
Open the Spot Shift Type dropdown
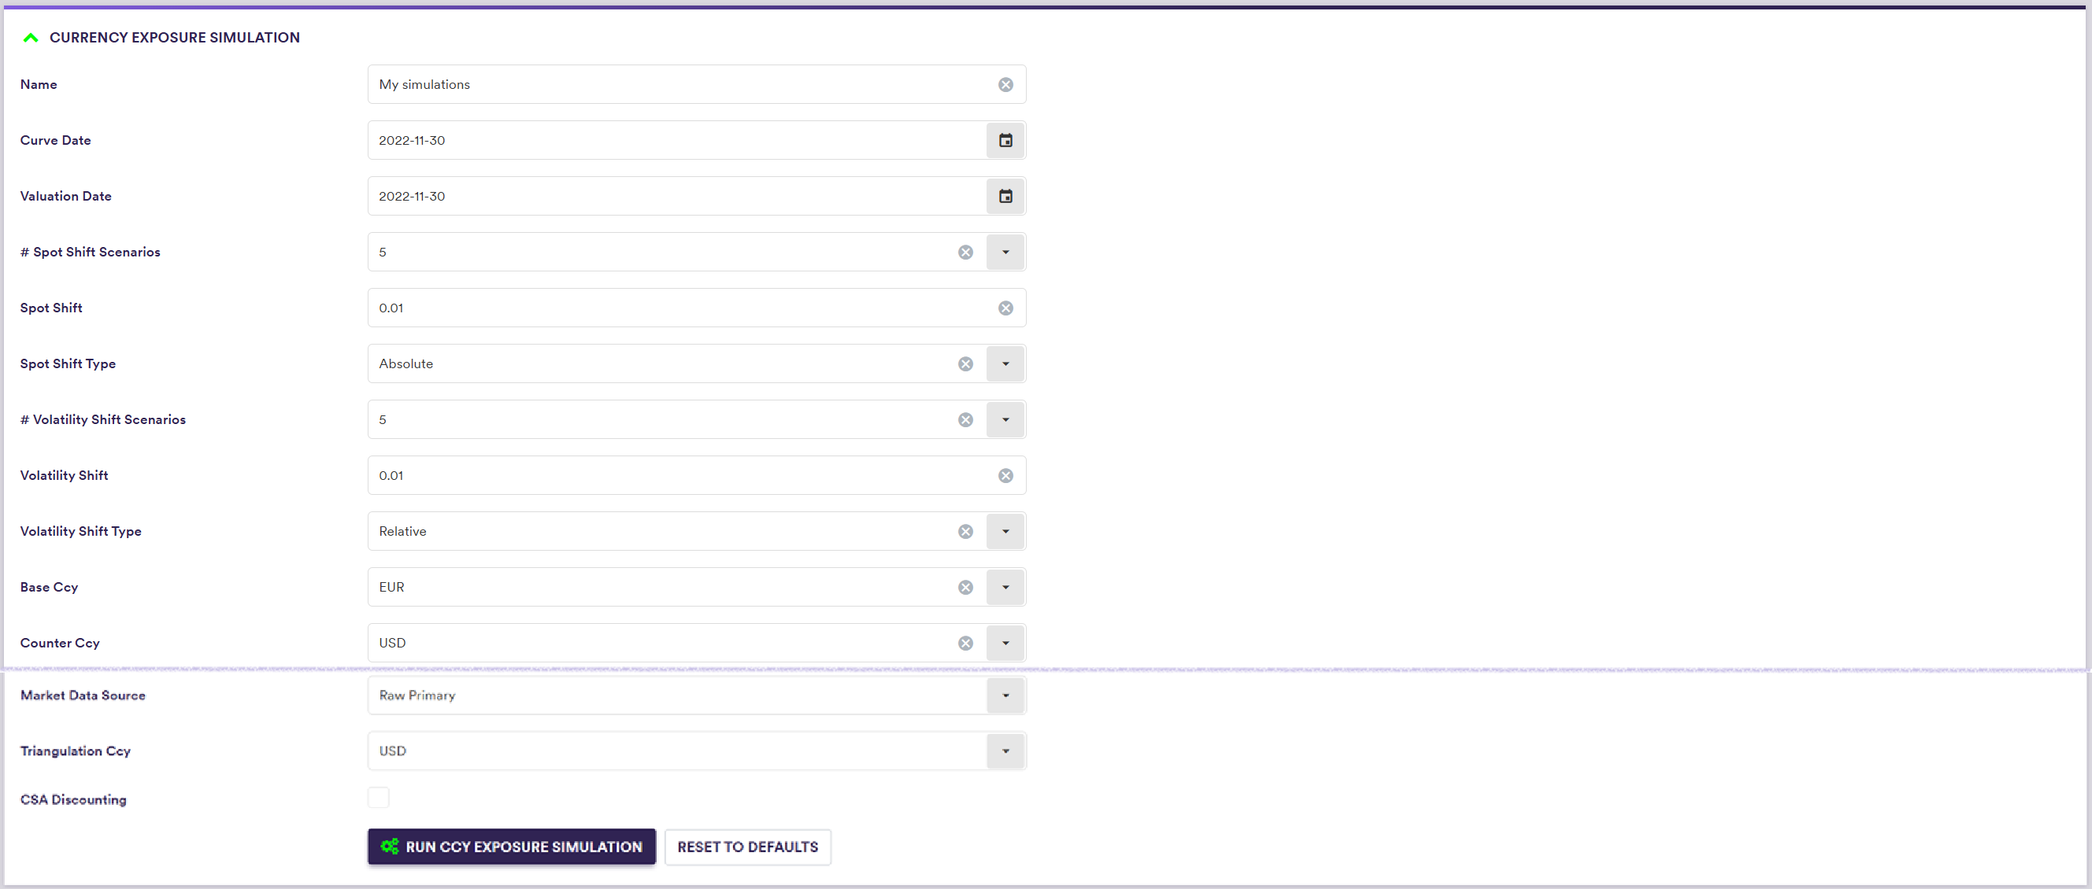point(1005,364)
